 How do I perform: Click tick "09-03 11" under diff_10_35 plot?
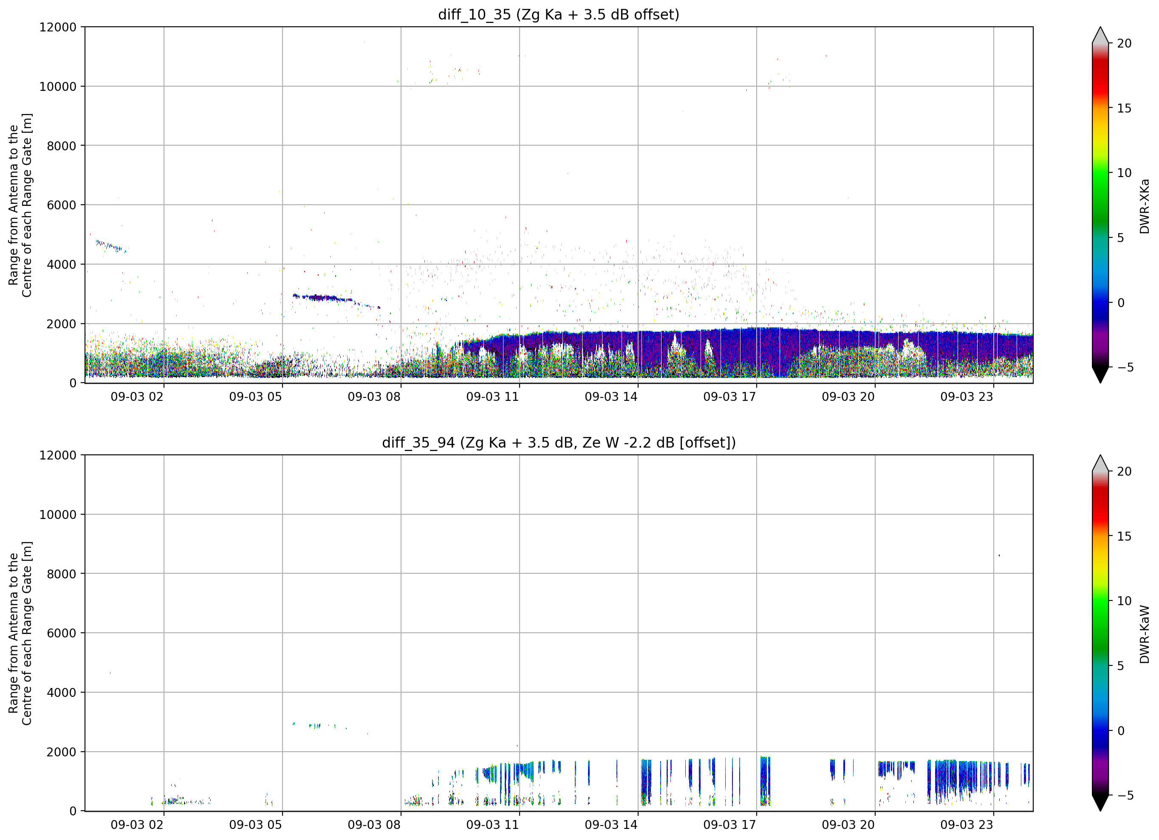pos(493,397)
